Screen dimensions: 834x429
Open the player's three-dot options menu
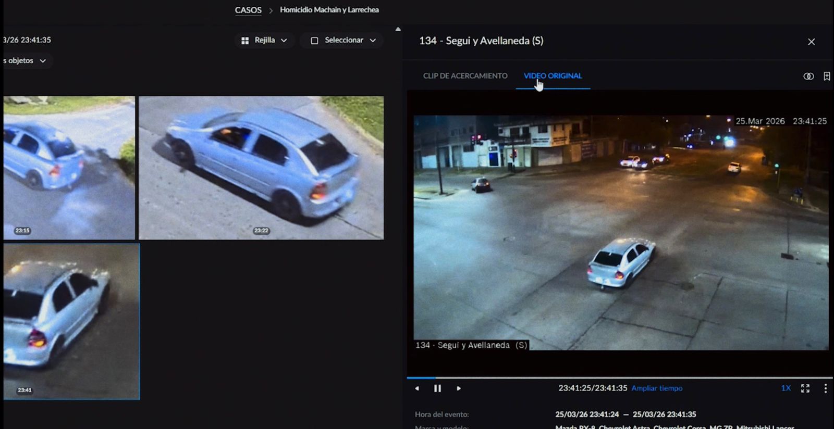point(825,388)
